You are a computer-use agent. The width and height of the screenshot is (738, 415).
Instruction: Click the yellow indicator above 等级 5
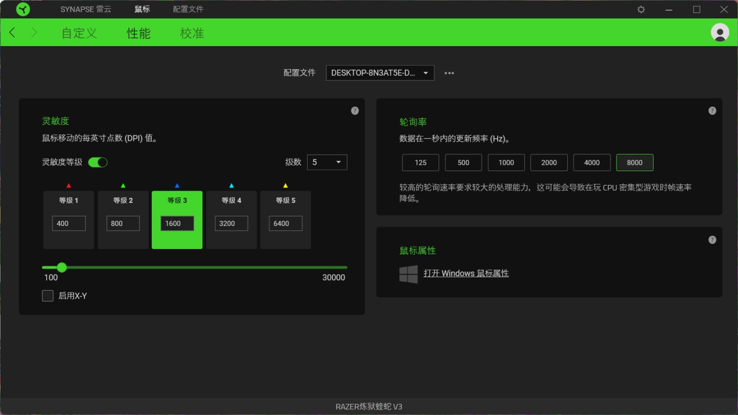point(285,185)
